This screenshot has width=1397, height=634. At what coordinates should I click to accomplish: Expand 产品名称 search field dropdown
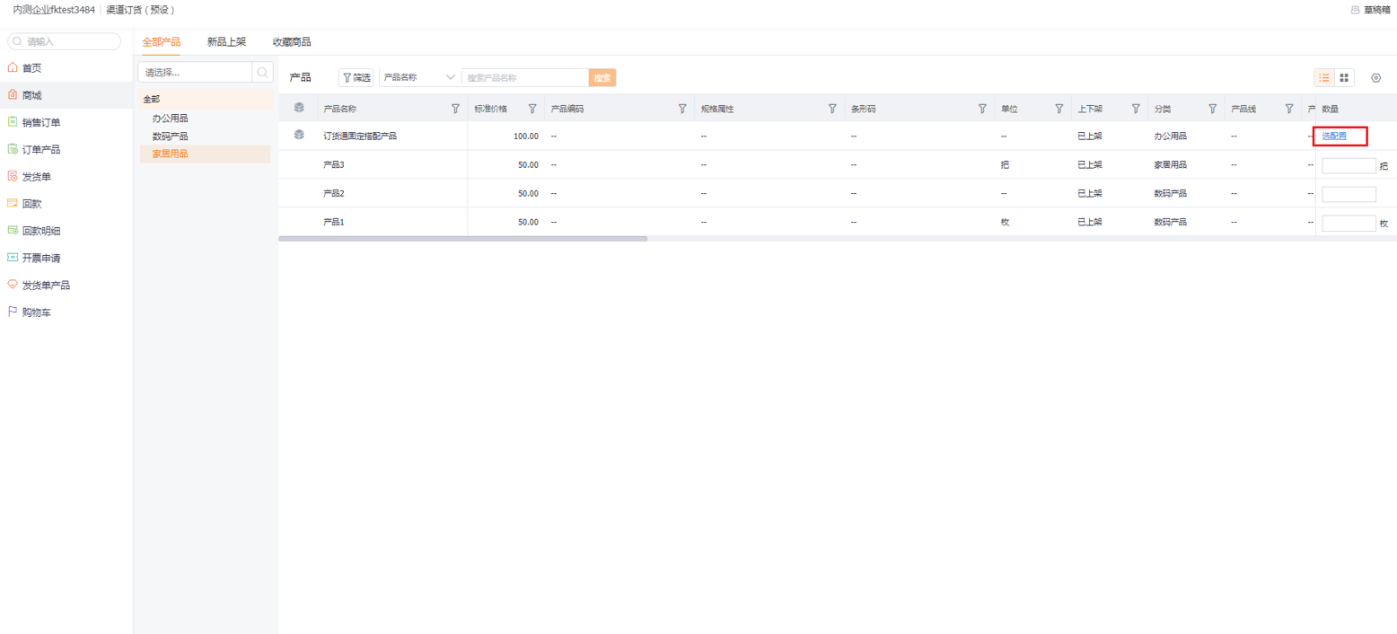(420, 77)
